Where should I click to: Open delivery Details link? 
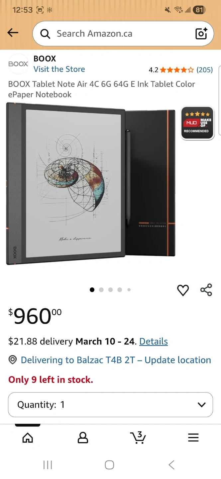tap(154, 341)
